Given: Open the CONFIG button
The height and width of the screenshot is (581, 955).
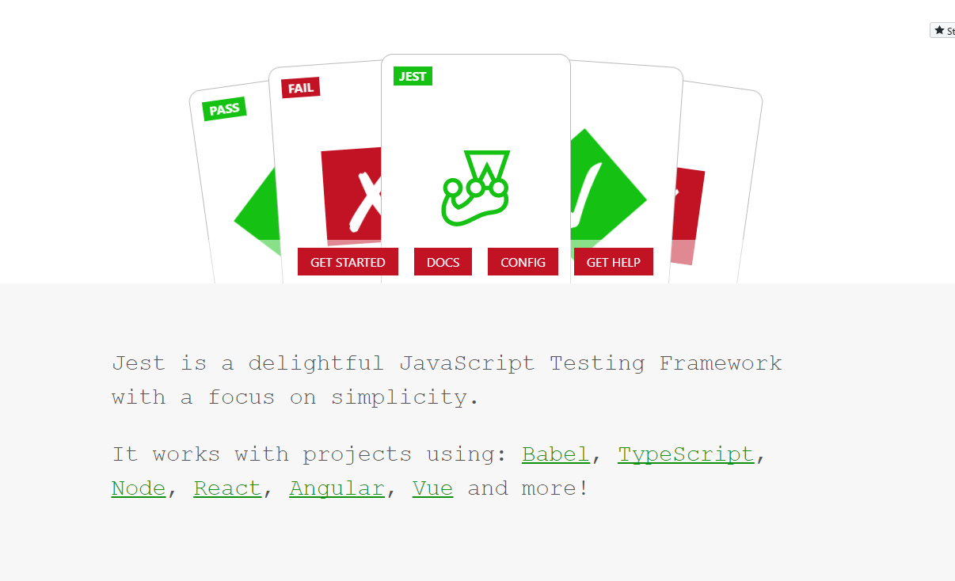Looking at the screenshot, I should pyautogui.click(x=523, y=262).
